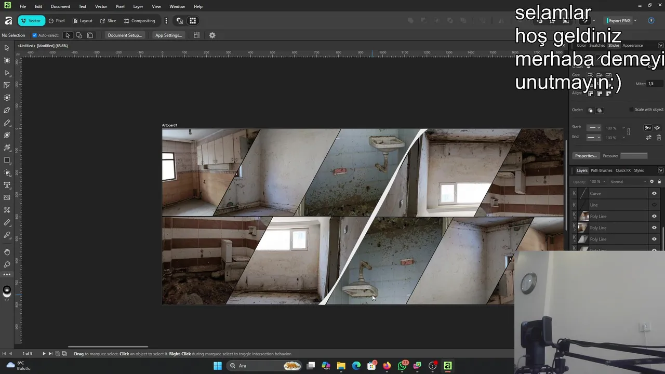Open the Layers panel gear settings

(x=651, y=182)
